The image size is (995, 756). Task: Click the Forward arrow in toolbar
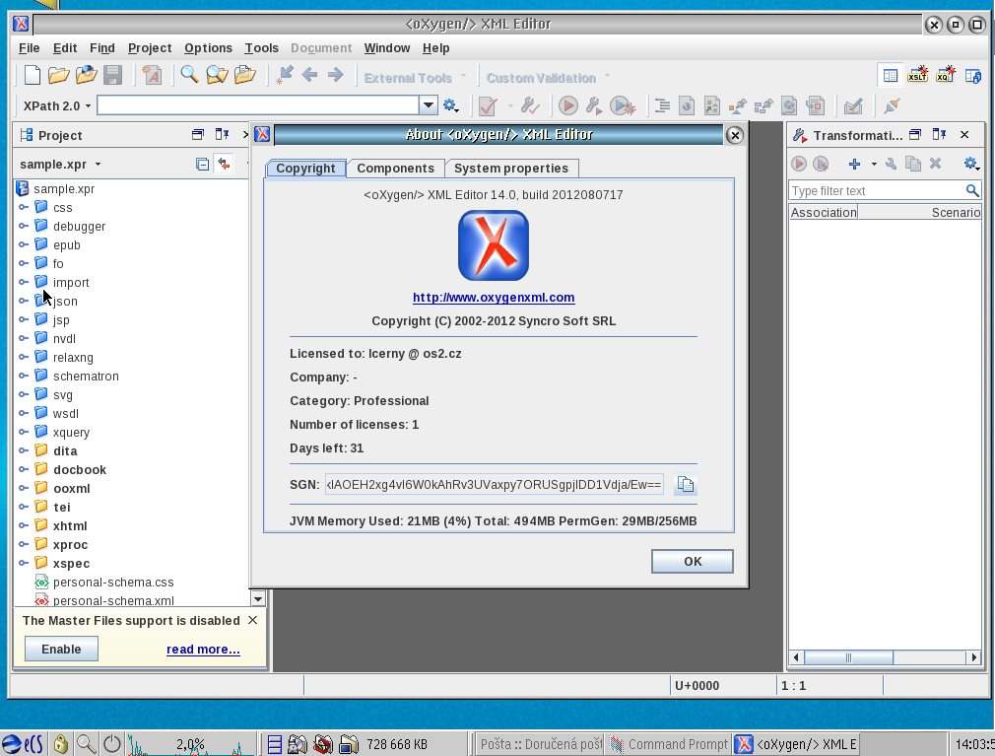336,75
